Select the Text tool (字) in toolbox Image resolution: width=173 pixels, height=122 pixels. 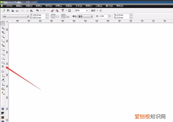(3, 67)
